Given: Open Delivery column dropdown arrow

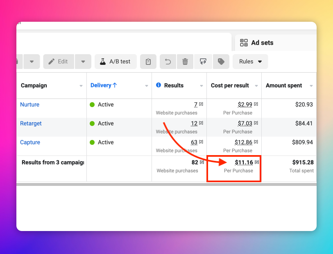Looking at the screenshot, I should [x=147, y=86].
